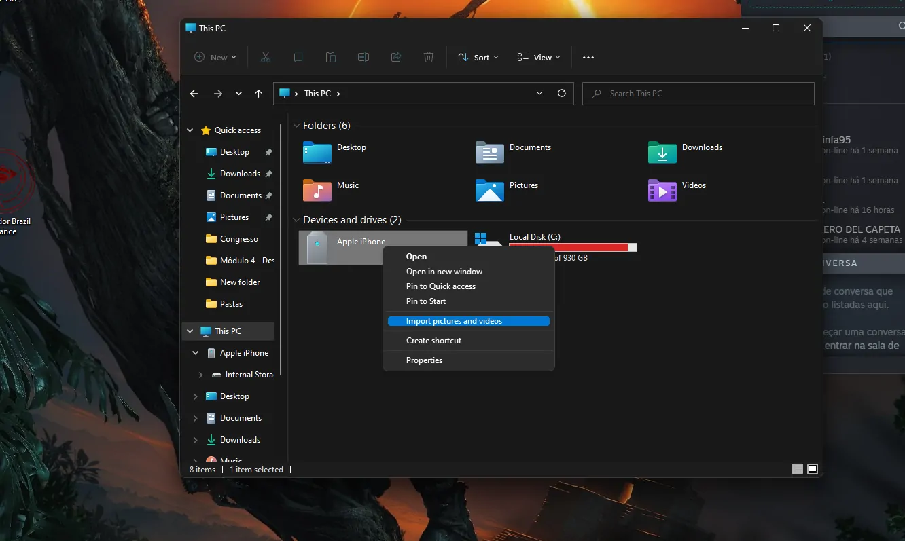Click the Share icon in toolbar
The height and width of the screenshot is (541, 905).
[x=396, y=58]
